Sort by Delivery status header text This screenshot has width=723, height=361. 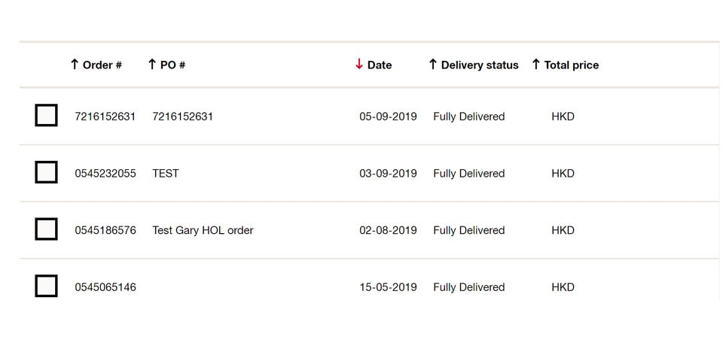click(x=480, y=65)
